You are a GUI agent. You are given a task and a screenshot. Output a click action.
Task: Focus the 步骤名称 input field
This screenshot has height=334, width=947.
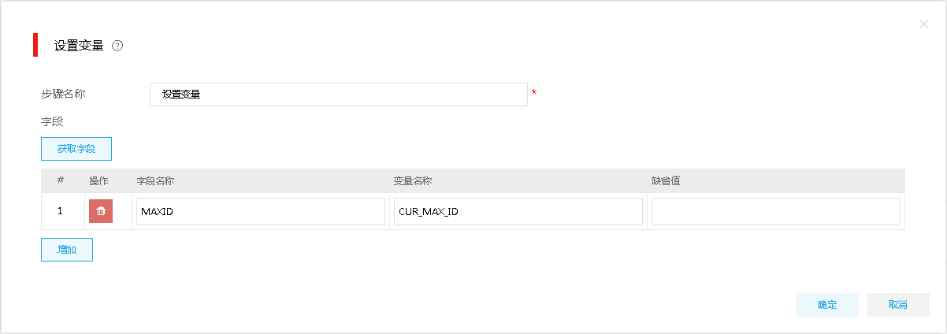tap(339, 95)
